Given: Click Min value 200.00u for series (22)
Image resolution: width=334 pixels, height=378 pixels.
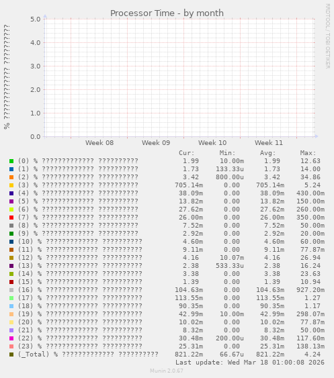Looking at the screenshot, I should point(230,338).
